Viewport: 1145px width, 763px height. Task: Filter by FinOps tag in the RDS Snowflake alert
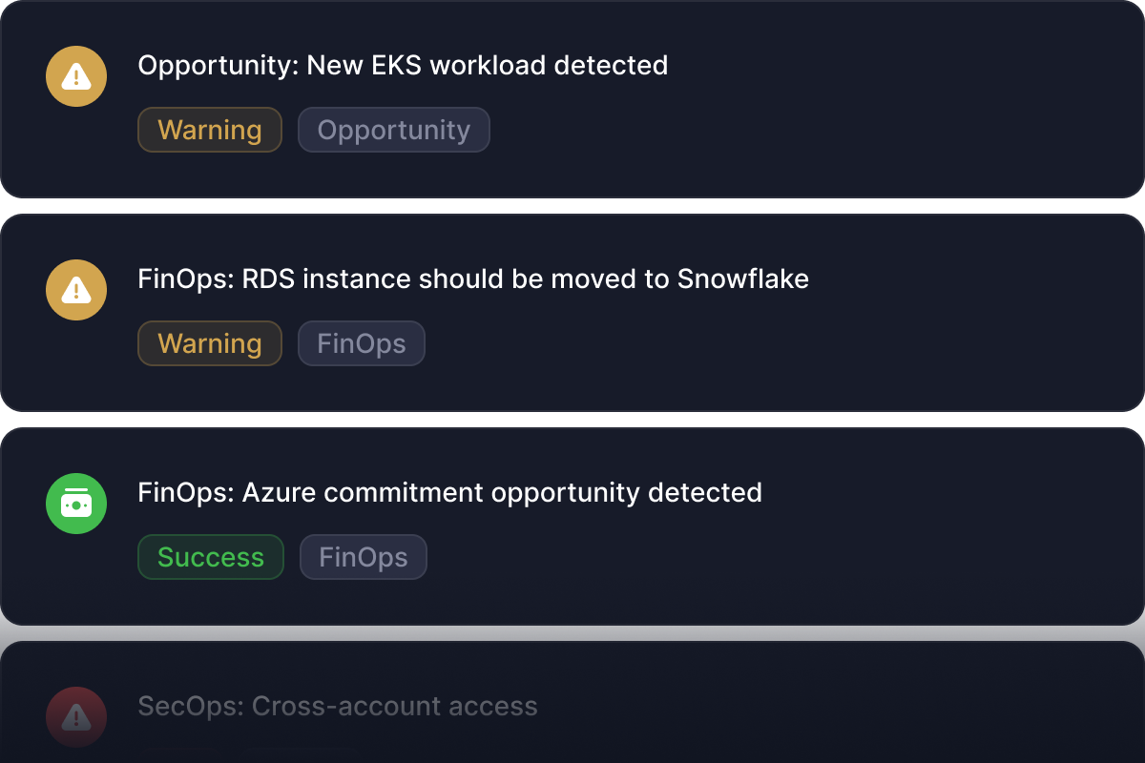(x=362, y=343)
